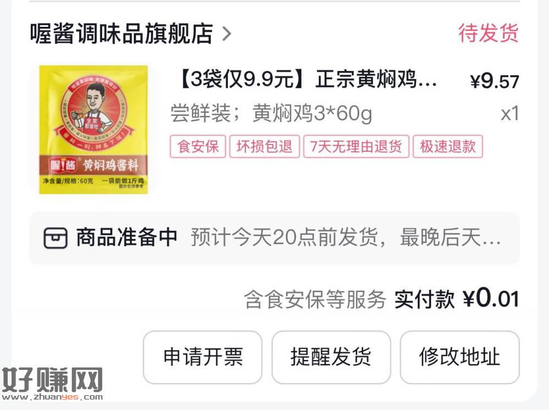The image size is (549, 410).
Task: Tap the chevron arrow beside the store name
Action: point(227,34)
